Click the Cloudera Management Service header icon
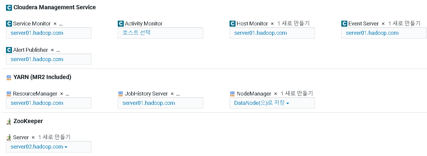 tap(9, 7)
